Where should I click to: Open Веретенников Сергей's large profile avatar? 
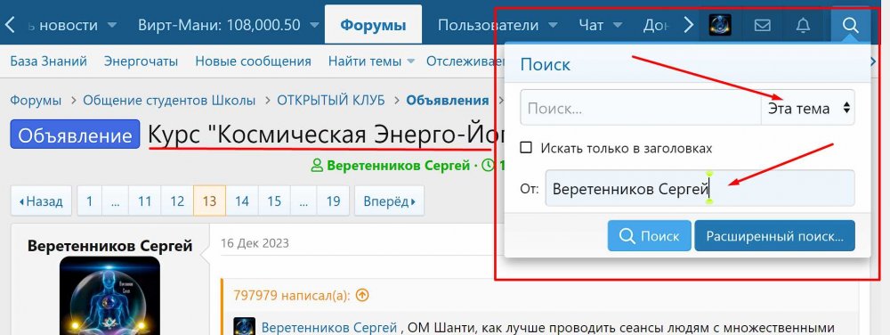point(109,296)
